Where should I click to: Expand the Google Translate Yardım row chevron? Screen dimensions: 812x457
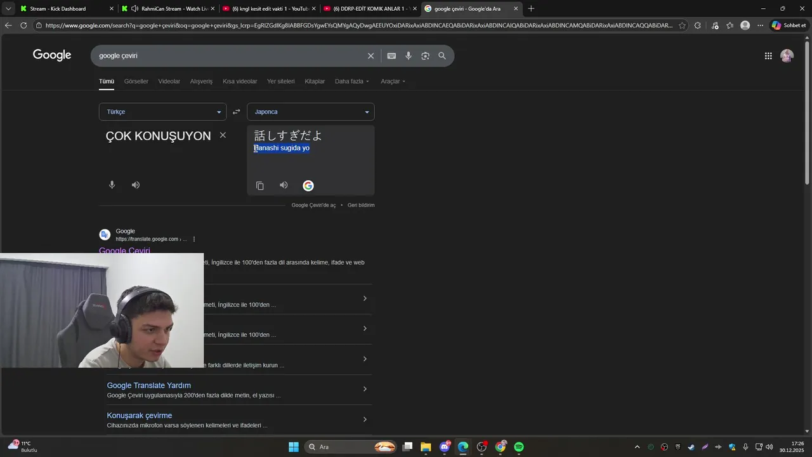point(365,389)
